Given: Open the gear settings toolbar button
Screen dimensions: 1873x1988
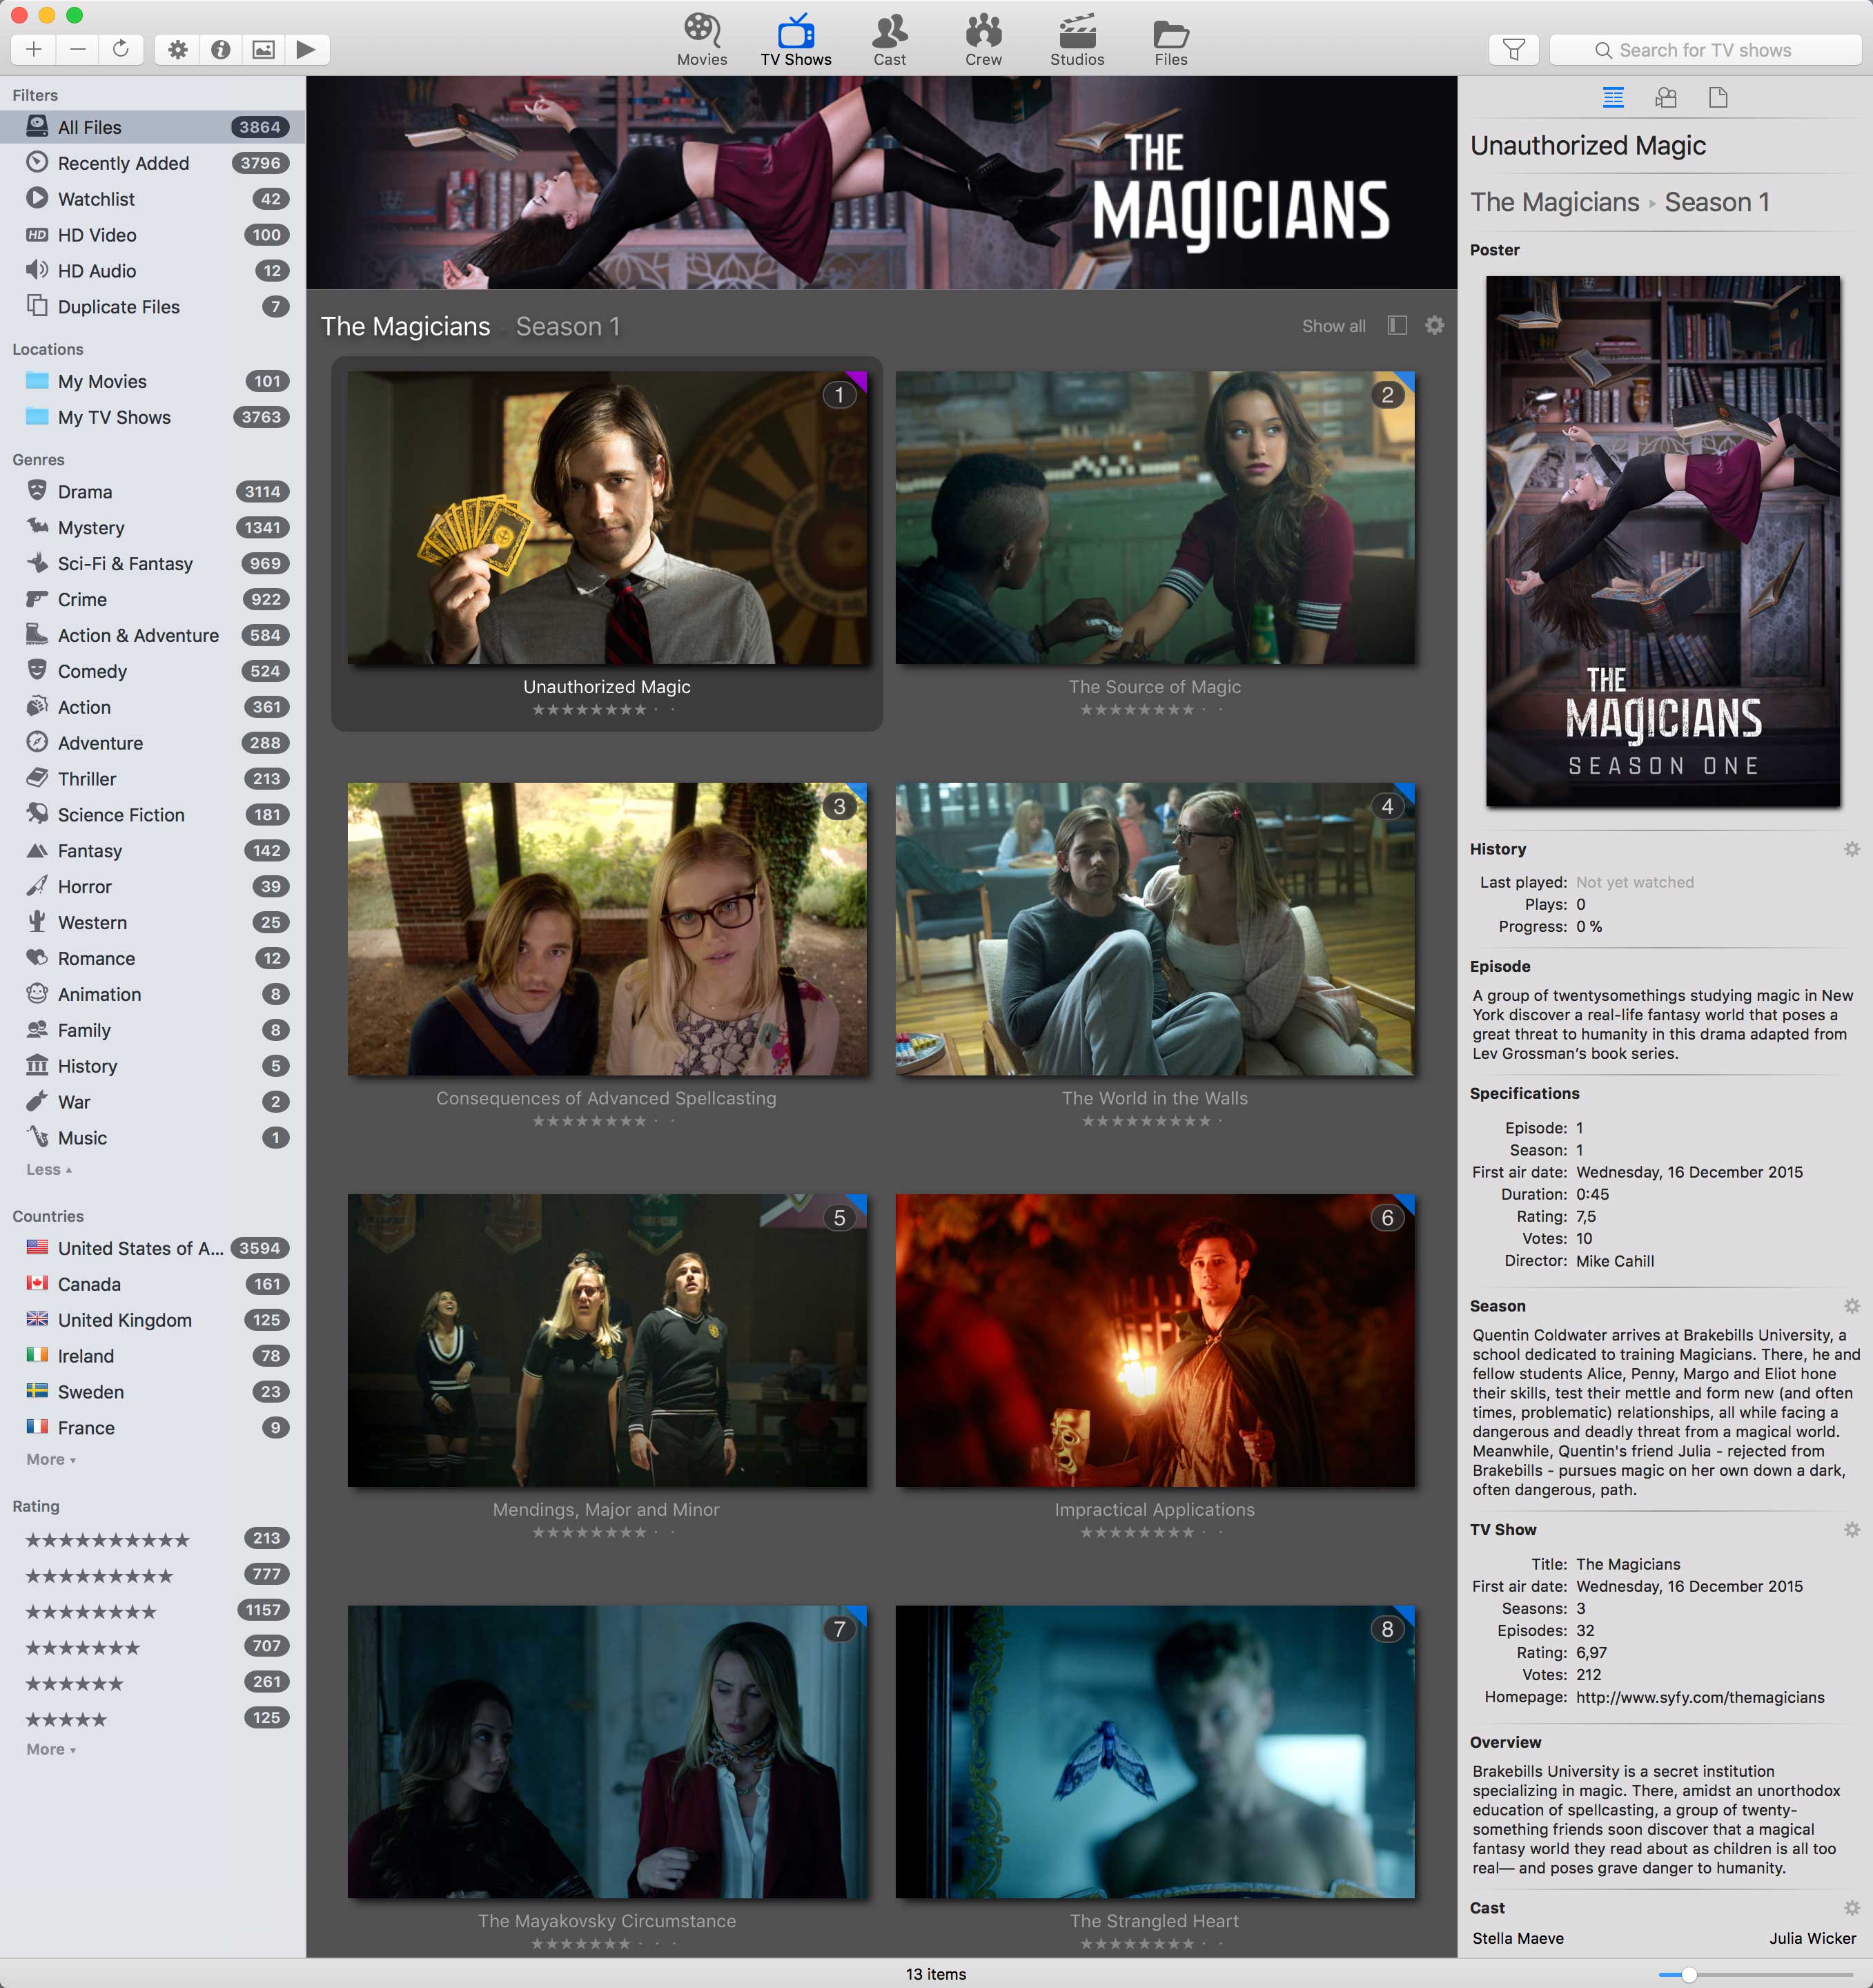Looking at the screenshot, I should (177, 49).
